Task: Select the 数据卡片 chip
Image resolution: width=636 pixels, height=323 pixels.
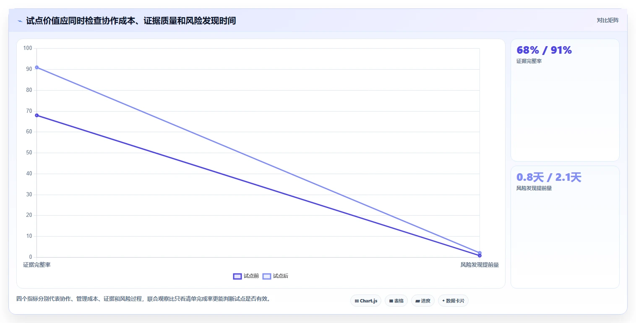Action: [x=453, y=301]
